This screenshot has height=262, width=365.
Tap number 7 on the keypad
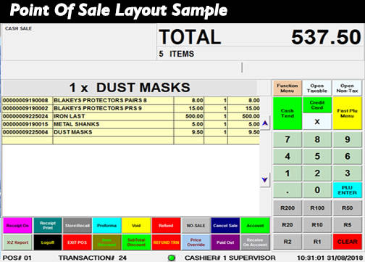[x=288, y=139]
